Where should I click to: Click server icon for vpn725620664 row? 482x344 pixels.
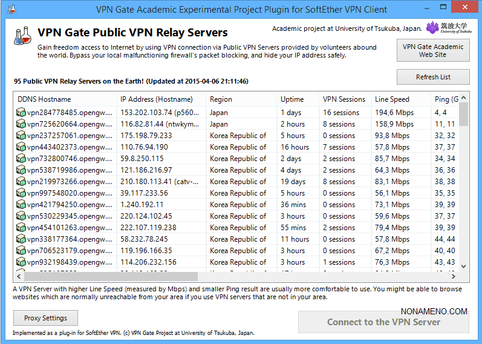21,124
